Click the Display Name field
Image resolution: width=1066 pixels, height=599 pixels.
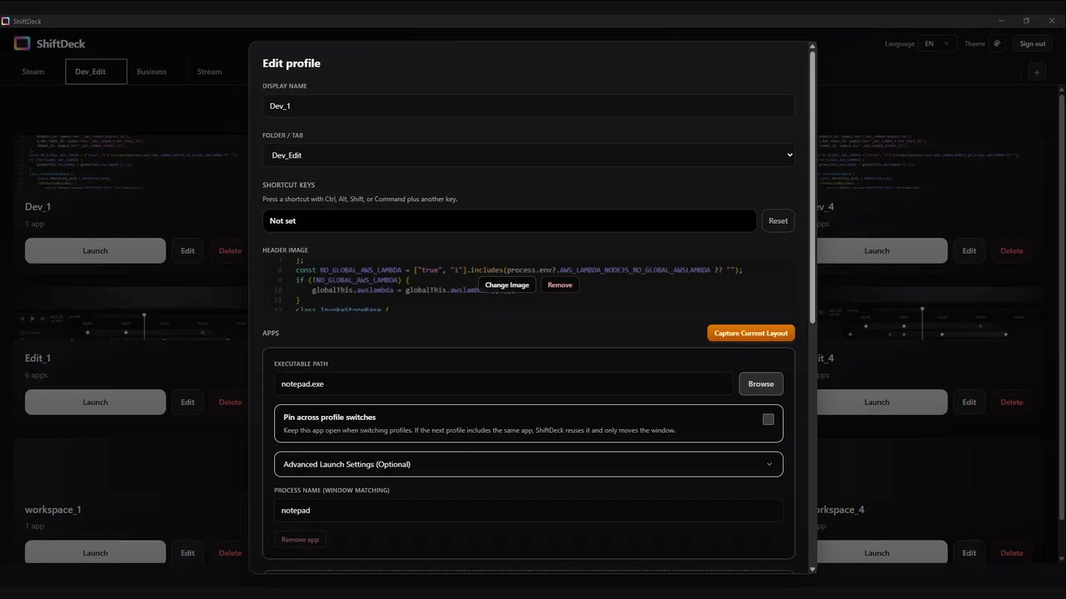point(528,106)
